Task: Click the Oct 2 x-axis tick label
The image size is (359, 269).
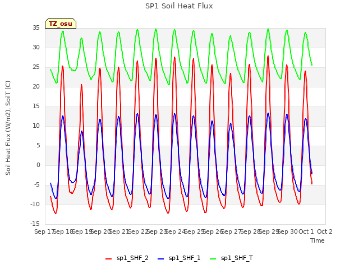Action: click(x=325, y=231)
